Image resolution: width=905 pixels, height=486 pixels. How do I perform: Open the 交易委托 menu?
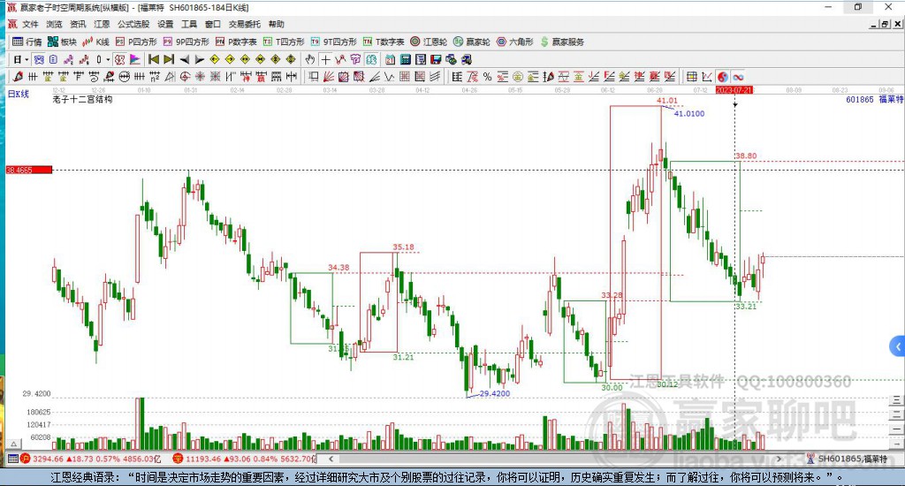pos(245,24)
